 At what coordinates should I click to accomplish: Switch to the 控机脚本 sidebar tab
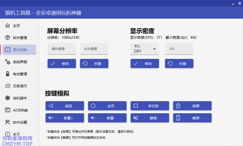pos(20,98)
